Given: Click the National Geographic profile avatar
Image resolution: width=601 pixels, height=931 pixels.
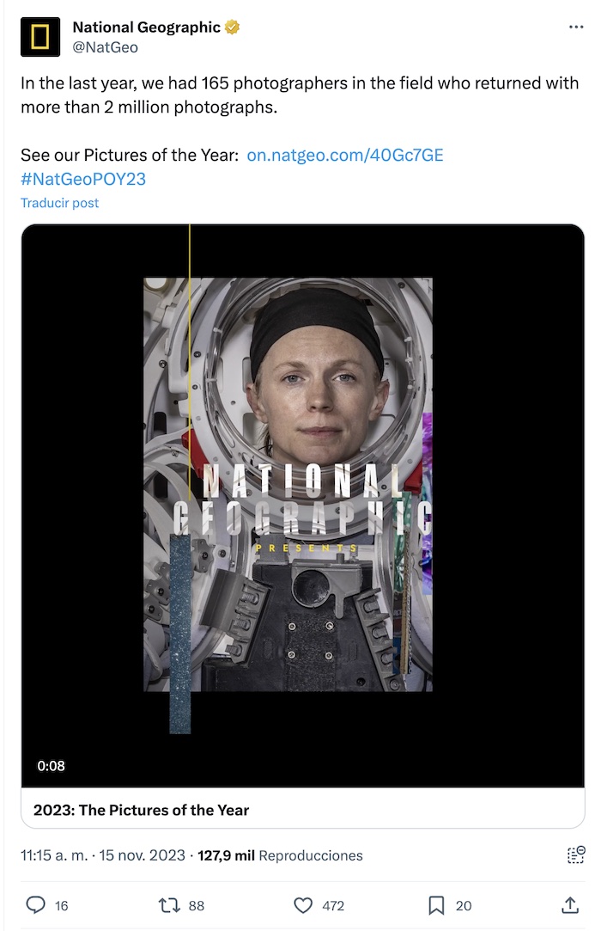Looking at the screenshot, I should point(40,37).
